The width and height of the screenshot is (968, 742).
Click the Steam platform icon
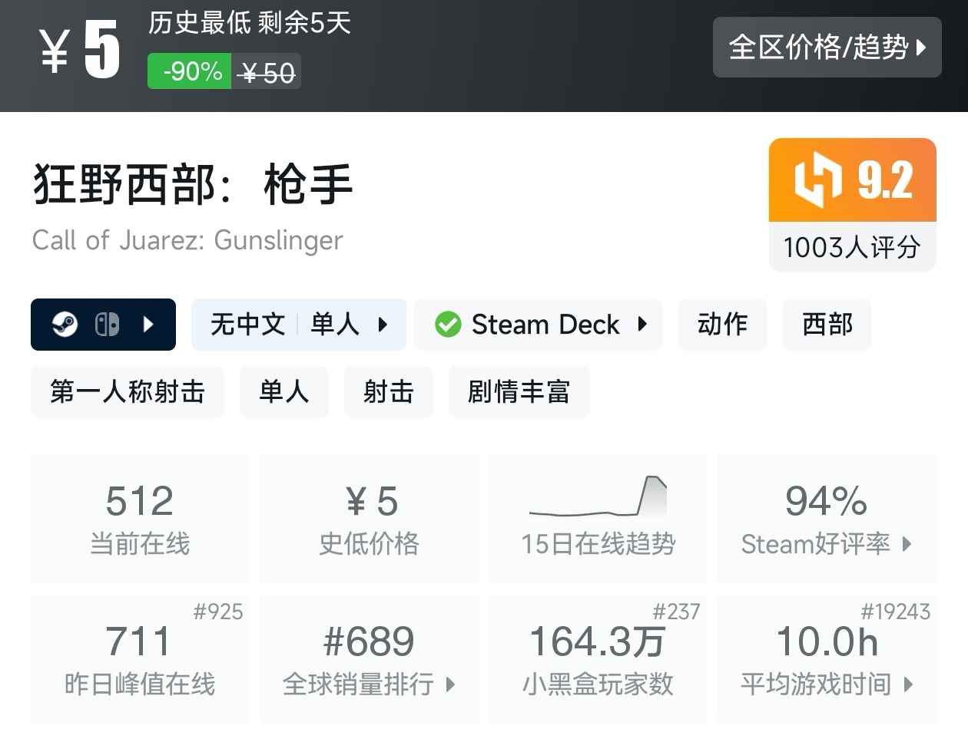[65, 325]
